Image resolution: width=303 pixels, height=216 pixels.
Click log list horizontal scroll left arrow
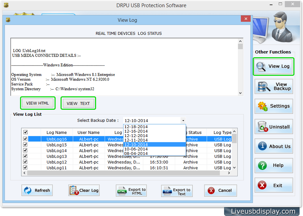tap(24, 173)
